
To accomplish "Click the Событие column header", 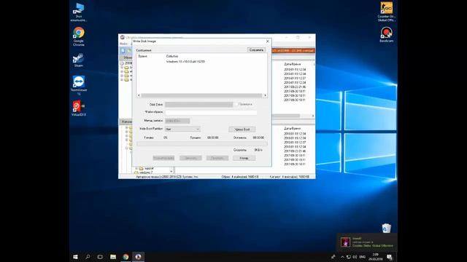I will (x=172, y=56).
